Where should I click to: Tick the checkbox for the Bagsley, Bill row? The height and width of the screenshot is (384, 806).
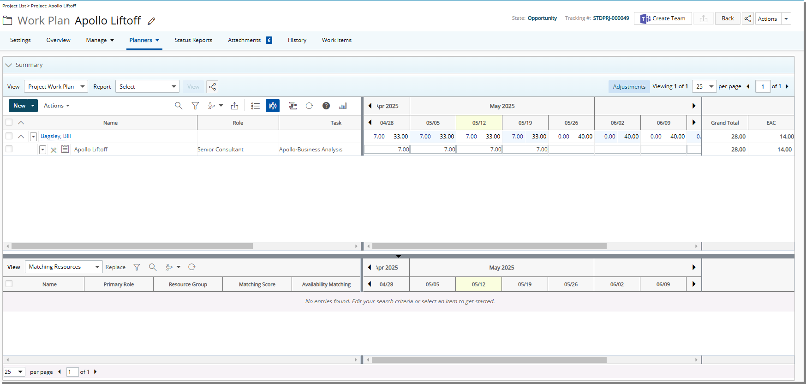point(9,136)
